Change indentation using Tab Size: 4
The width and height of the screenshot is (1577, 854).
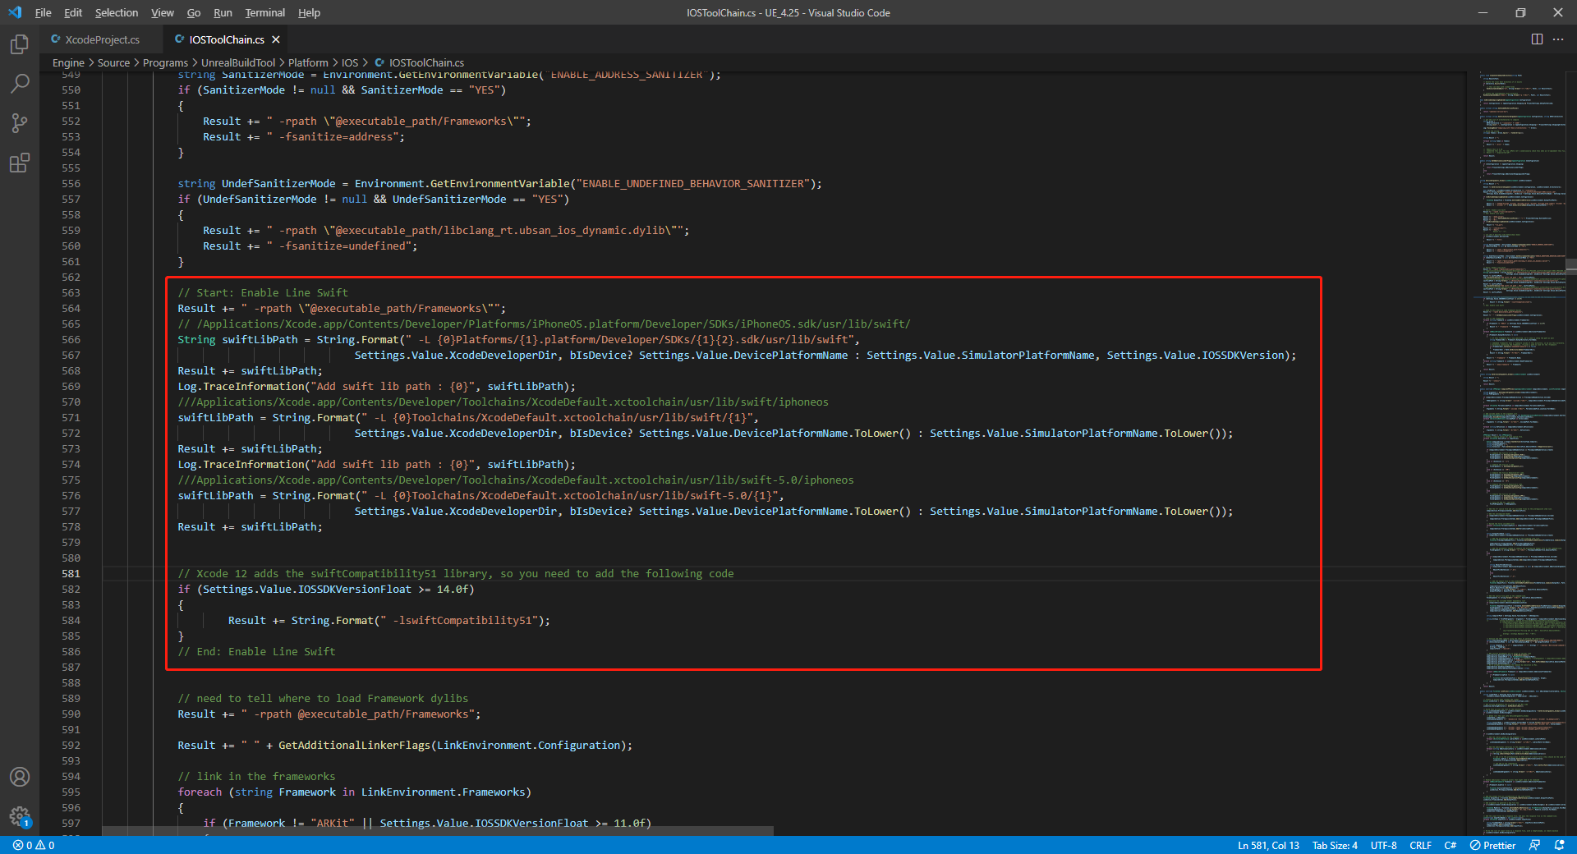1334,845
